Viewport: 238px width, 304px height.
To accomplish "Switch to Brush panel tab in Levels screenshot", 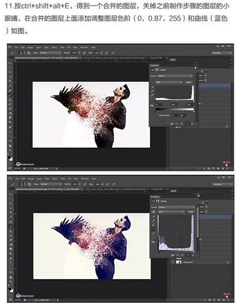I will tap(172, 59).
